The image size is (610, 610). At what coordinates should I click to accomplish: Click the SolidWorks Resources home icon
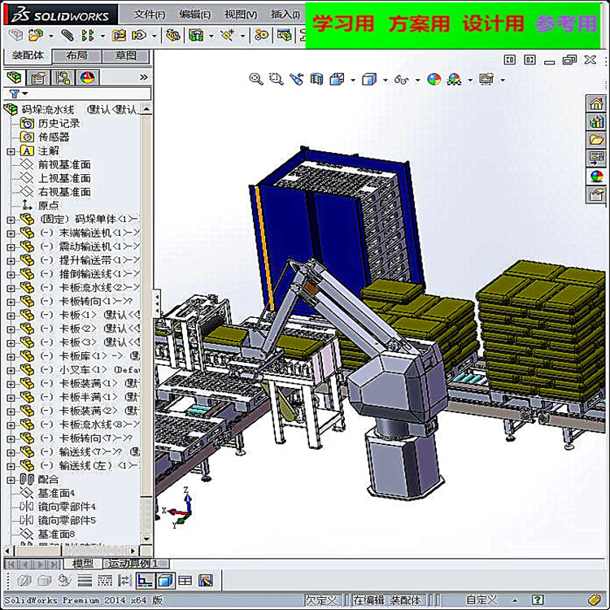595,104
